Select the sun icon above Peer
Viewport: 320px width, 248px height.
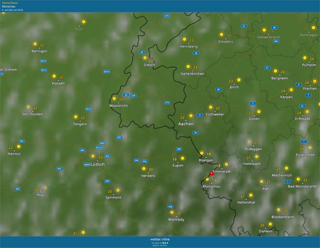84,22
